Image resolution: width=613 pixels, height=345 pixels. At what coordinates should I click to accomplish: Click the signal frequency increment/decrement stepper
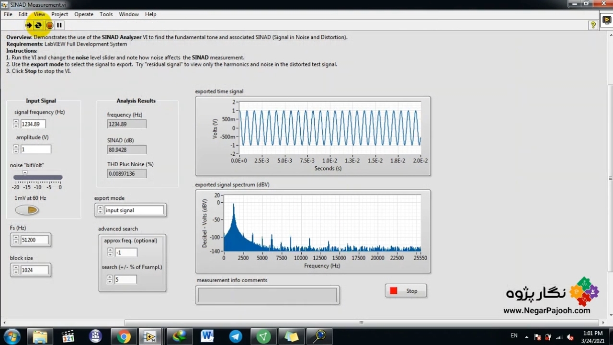click(x=16, y=124)
